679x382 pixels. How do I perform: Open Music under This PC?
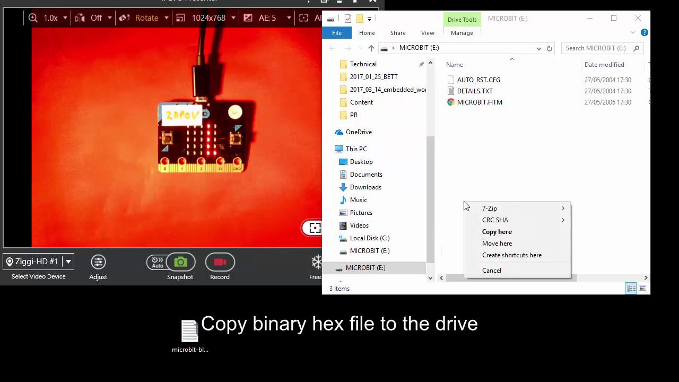pyautogui.click(x=358, y=200)
